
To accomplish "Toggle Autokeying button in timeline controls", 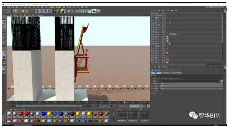I will 123,106.
